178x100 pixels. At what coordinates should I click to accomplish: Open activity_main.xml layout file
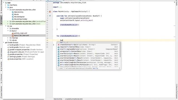(x=21, y=33)
